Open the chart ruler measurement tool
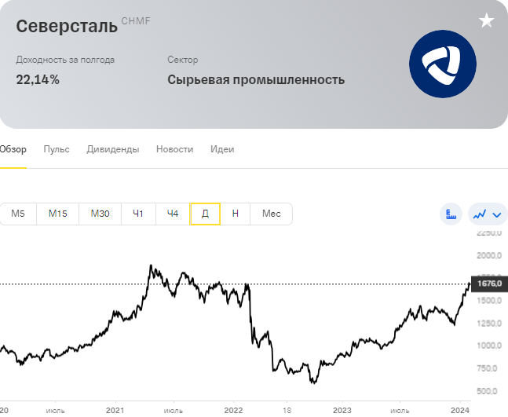Screen dimensions: 508x417 coord(451,214)
